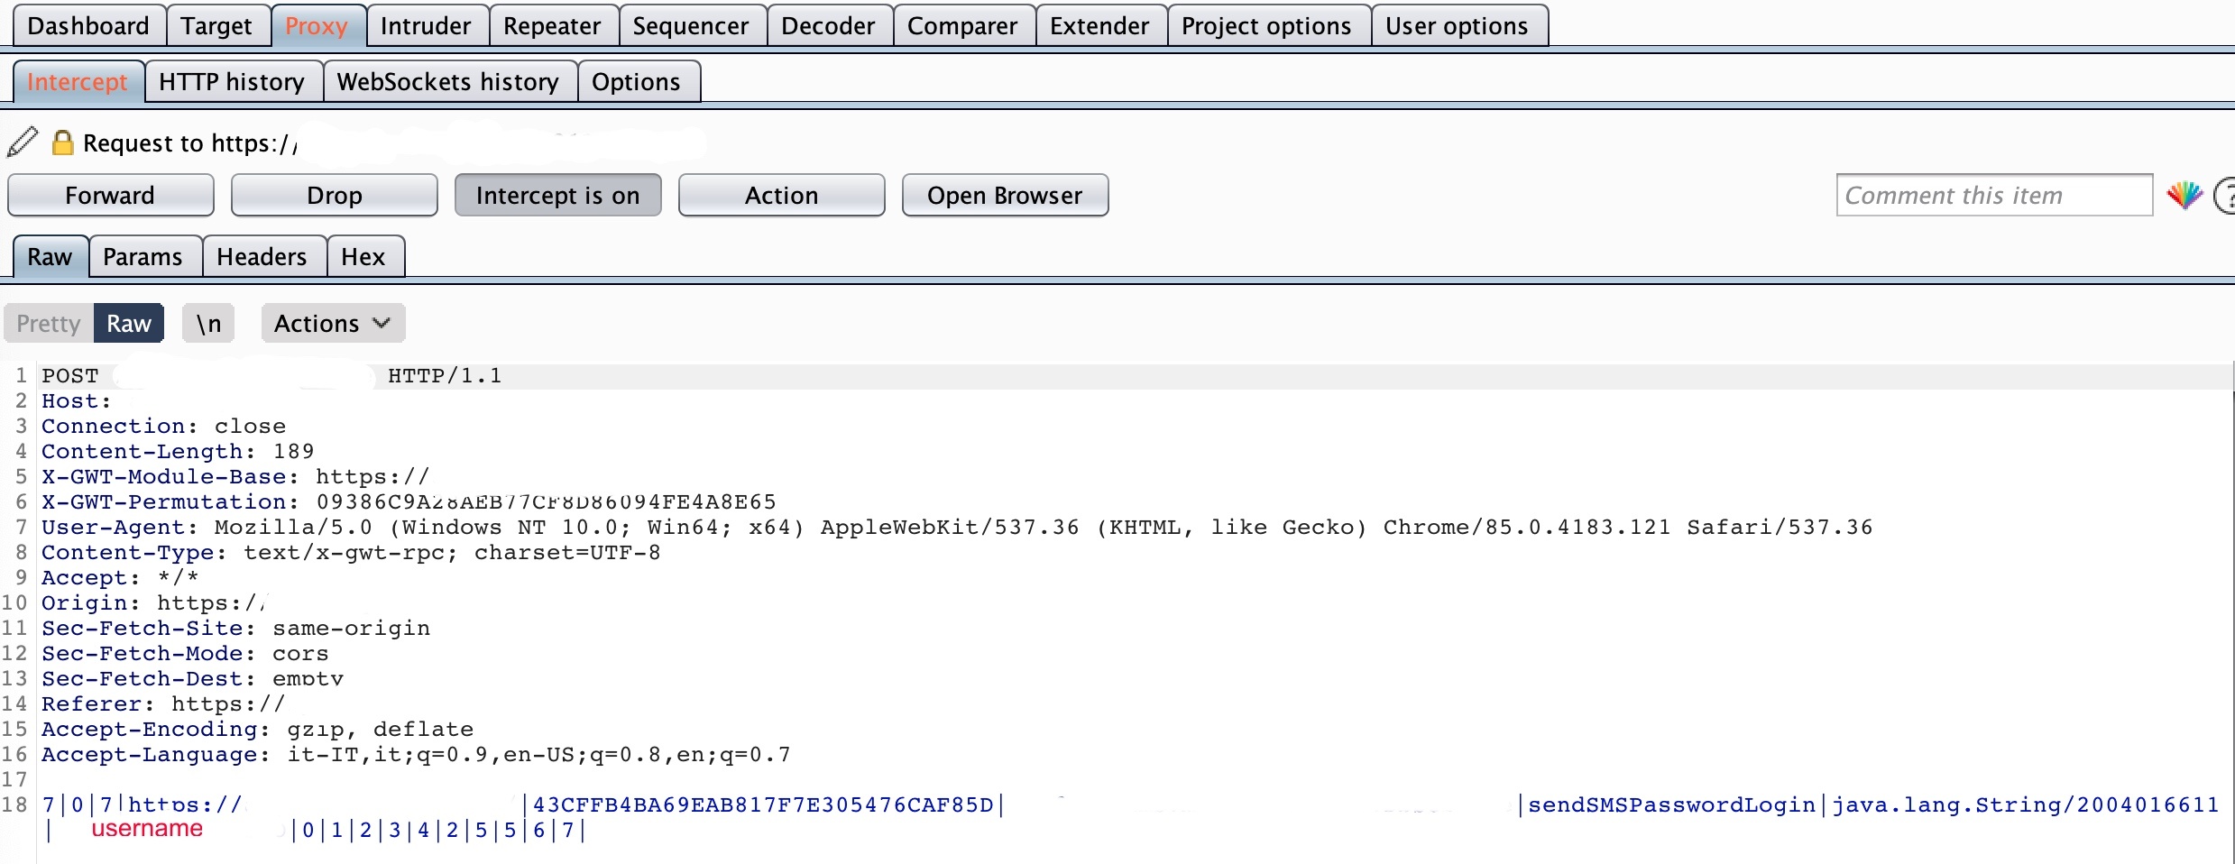This screenshot has height=864, width=2235.
Task: Click the pencil edit icon beside request
Action: pyautogui.click(x=23, y=142)
